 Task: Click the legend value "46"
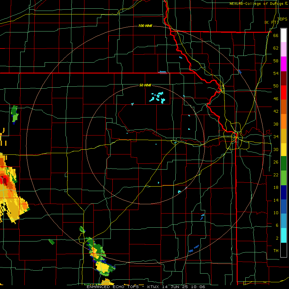point(276,99)
